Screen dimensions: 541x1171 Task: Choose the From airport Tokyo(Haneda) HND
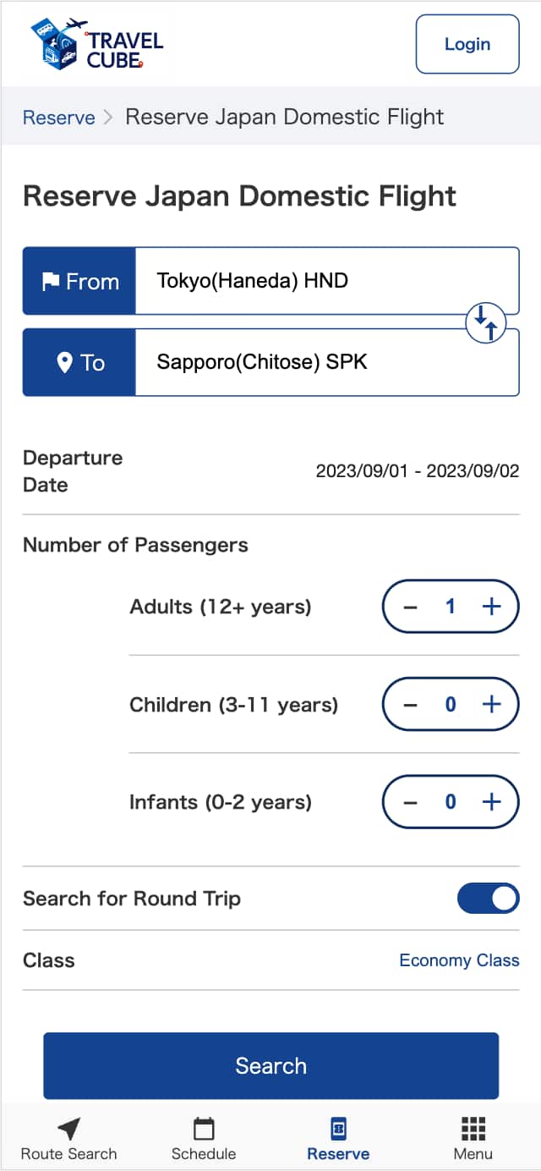coord(326,281)
